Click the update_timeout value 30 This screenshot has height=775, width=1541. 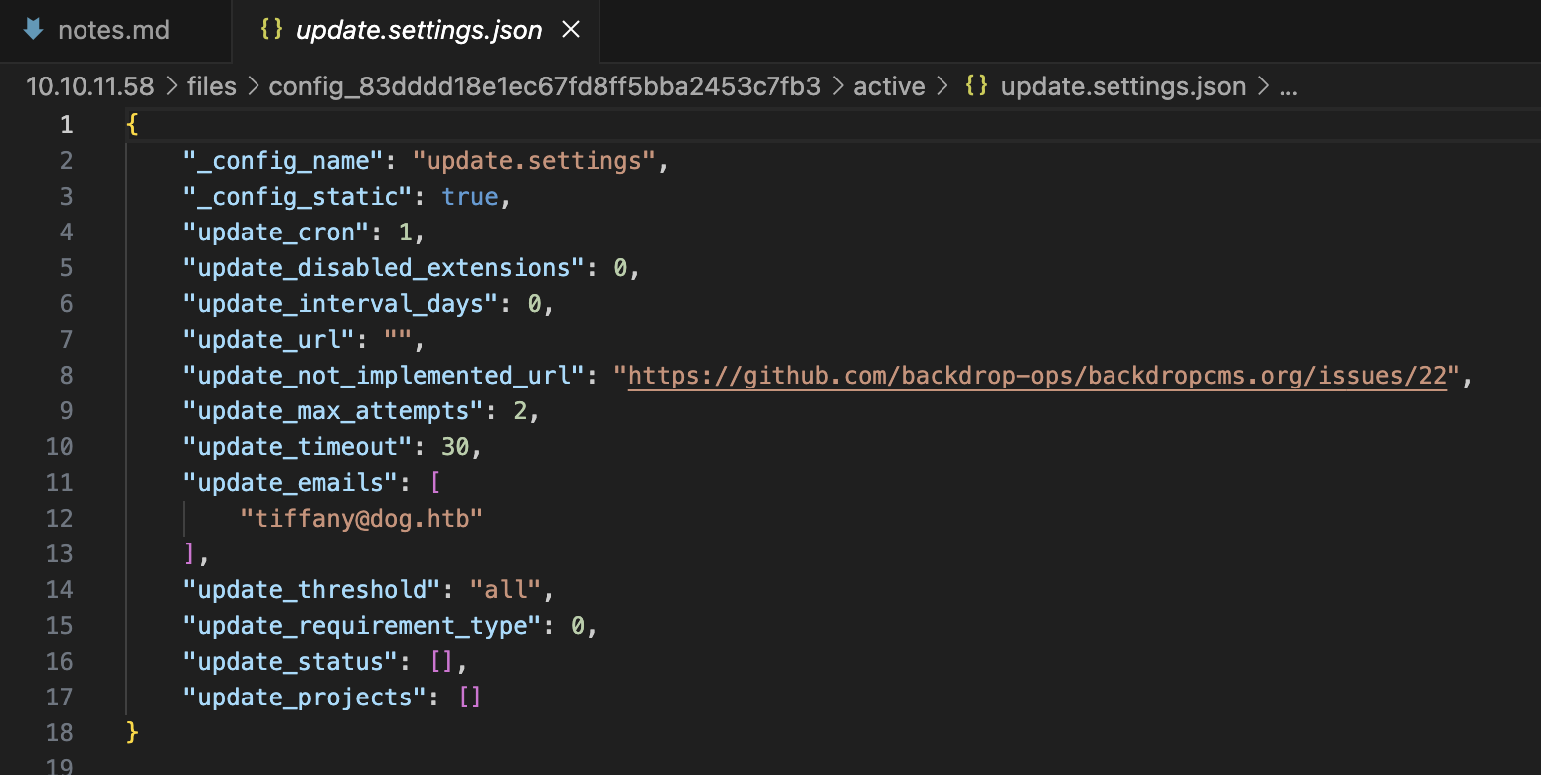(457, 446)
